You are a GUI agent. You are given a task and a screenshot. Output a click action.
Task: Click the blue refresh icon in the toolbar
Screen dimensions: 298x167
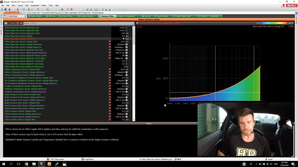pyautogui.click(x=103, y=9)
